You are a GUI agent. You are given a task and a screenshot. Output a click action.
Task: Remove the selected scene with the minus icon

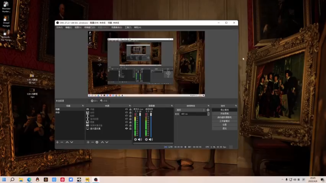pos(62,142)
